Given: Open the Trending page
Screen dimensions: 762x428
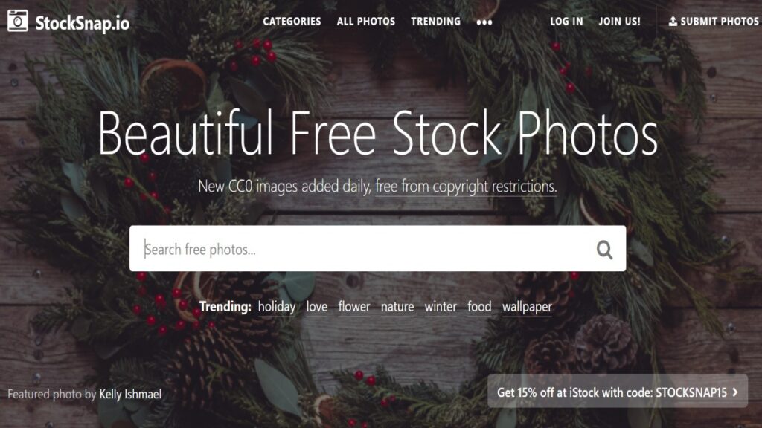Looking at the screenshot, I should tap(435, 22).
